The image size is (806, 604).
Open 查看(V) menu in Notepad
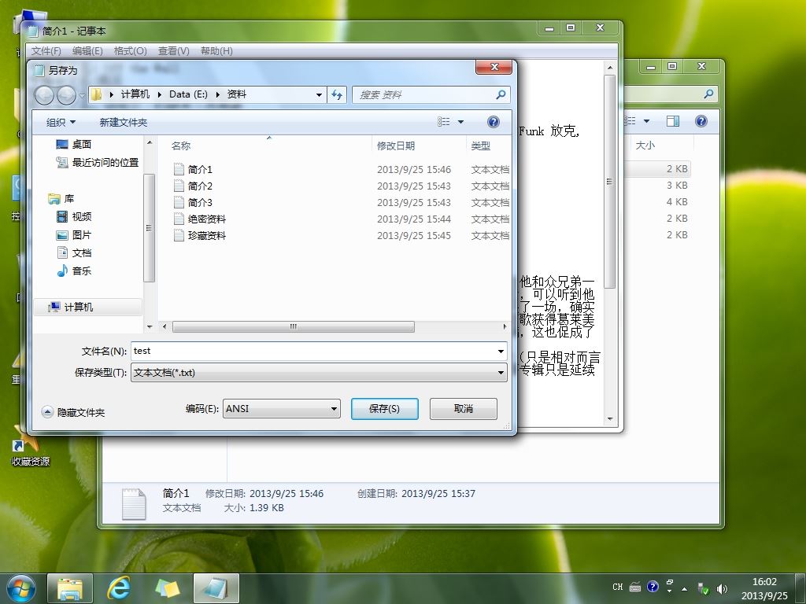[174, 51]
